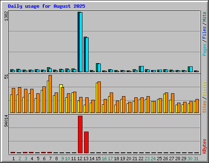Click the yellow Visits legend label
Viewport: 209px width, 163px height.
tap(205, 89)
